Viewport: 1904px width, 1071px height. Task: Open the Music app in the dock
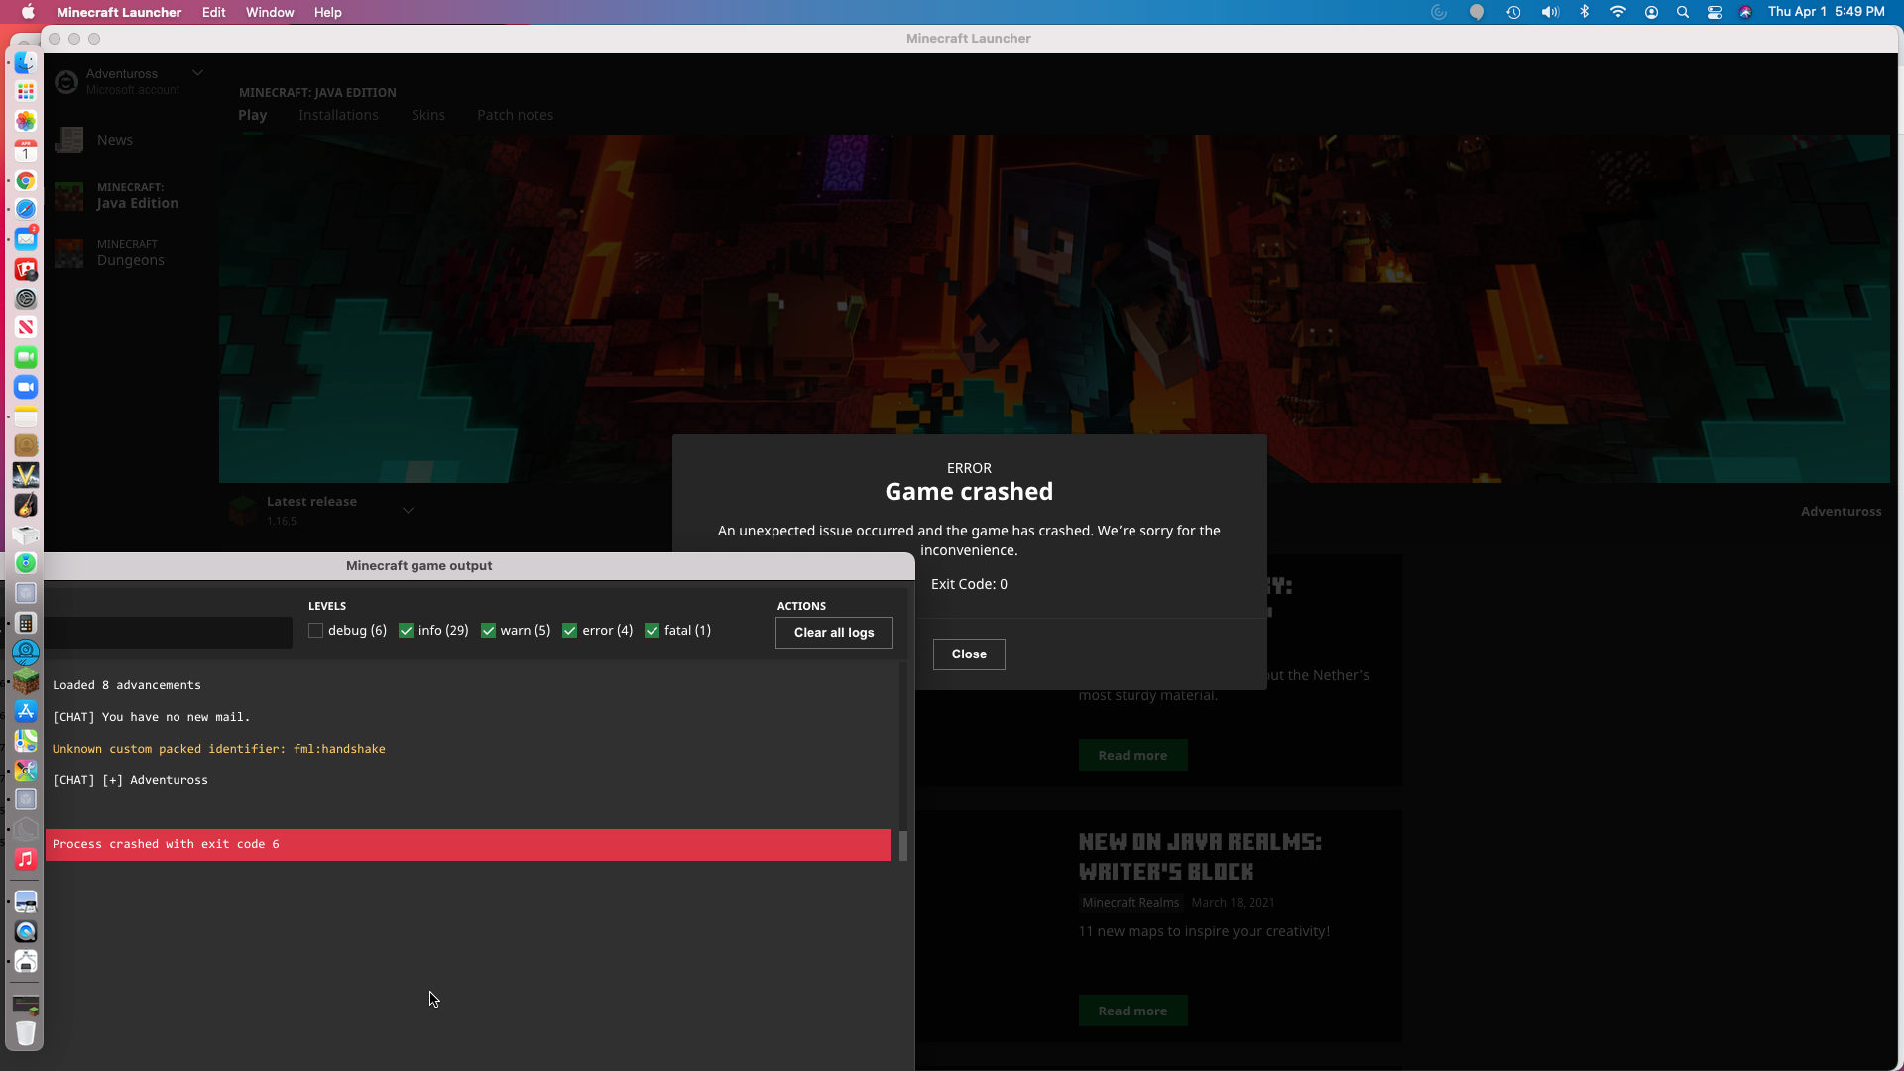coord(26,859)
